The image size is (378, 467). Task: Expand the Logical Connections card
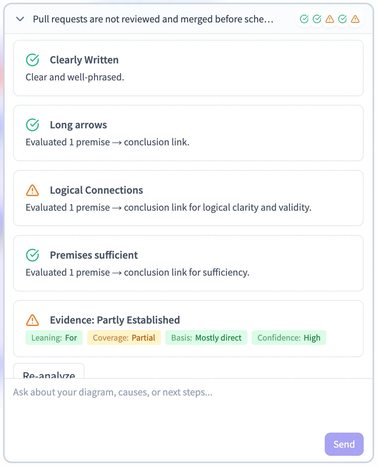97,190
